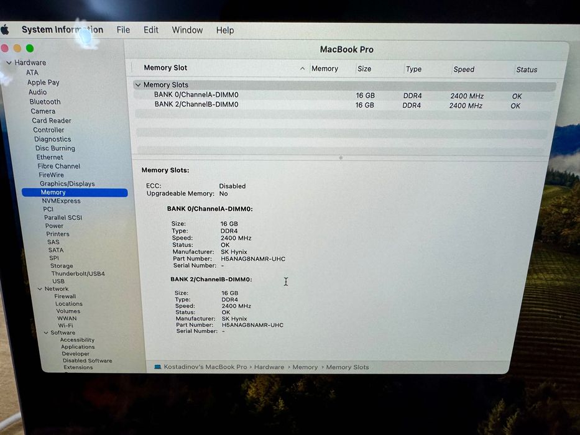Select Locations under Network
Image resolution: width=580 pixels, height=435 pixels.
tap(69, 304)
